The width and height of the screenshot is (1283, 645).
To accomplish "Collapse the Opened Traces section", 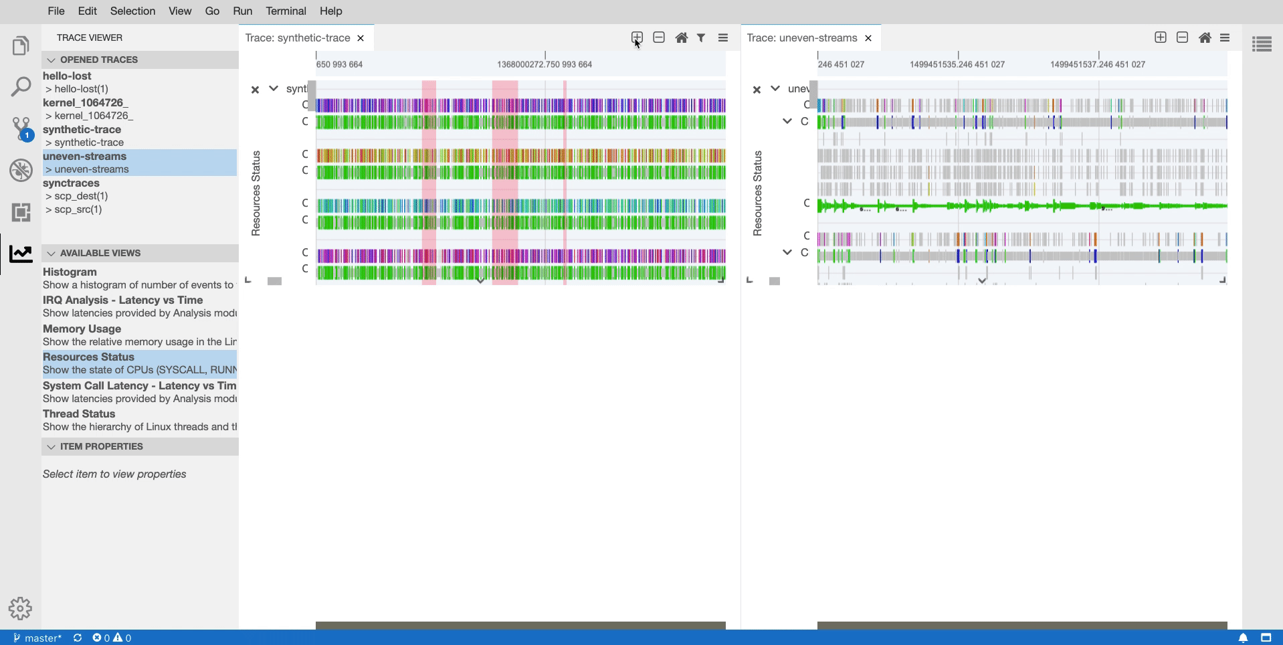I will (140, 60).
